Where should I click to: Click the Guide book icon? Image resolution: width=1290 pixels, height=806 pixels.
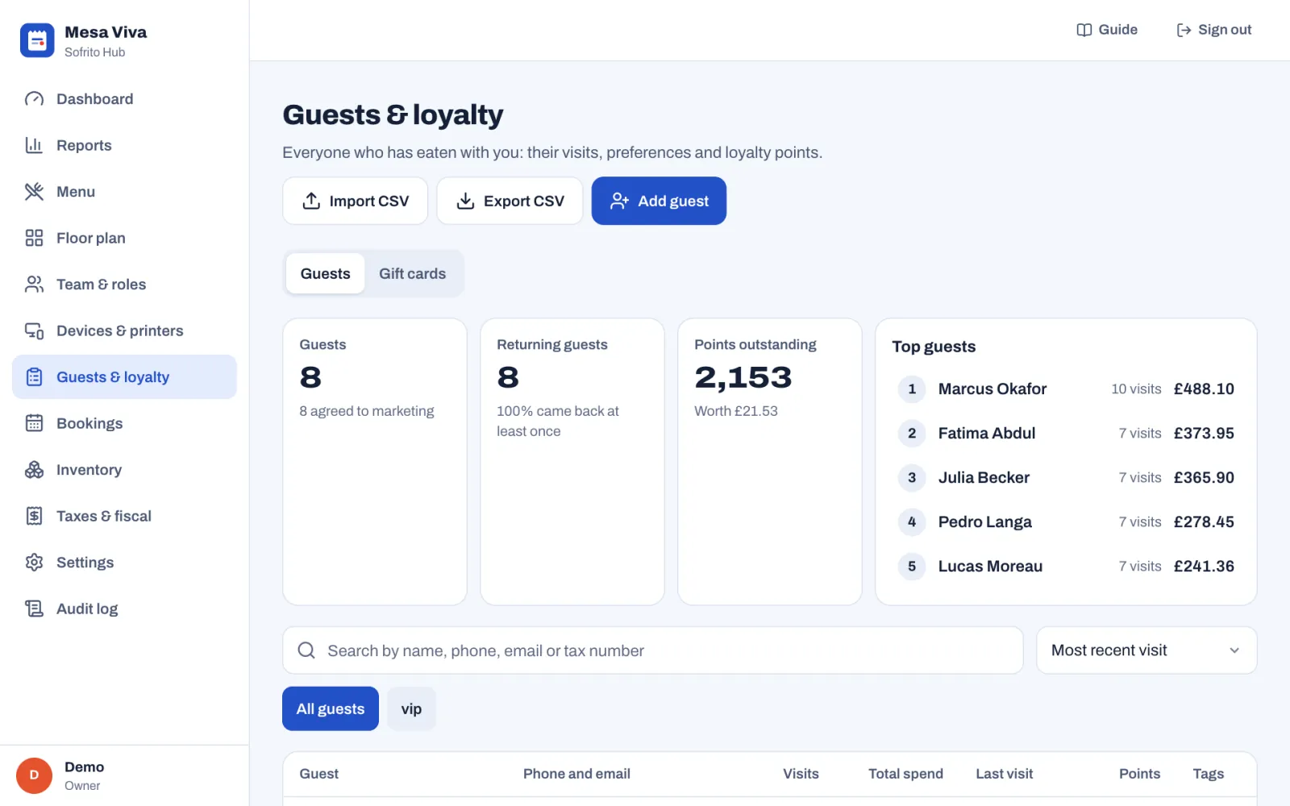click(1084, 30)
